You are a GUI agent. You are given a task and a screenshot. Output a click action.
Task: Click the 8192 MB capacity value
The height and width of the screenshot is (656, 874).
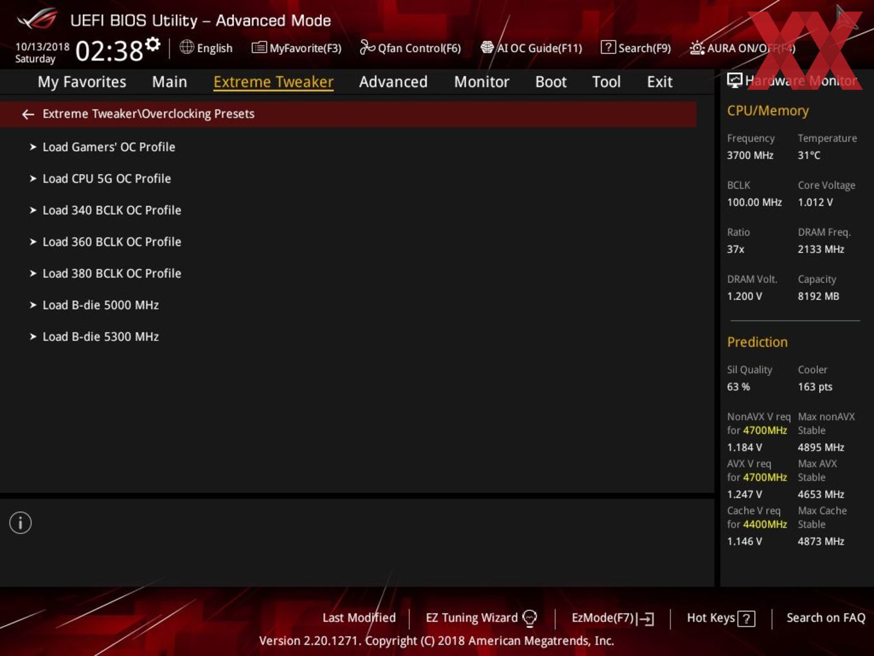(x=818, y=296)
